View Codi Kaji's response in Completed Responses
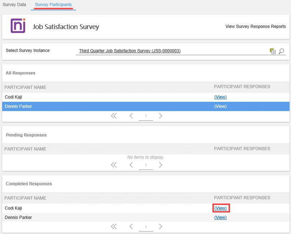 coord(220,208)
